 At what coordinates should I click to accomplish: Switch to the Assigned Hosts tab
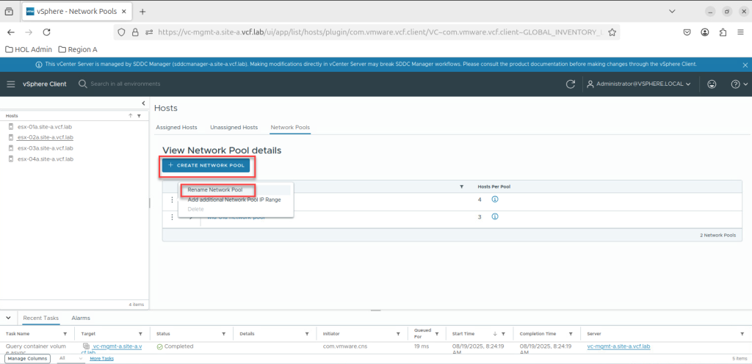coord(176,128)
